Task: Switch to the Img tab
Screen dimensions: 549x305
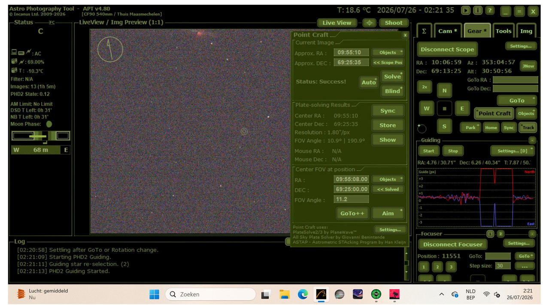Action: pos(526,31)
